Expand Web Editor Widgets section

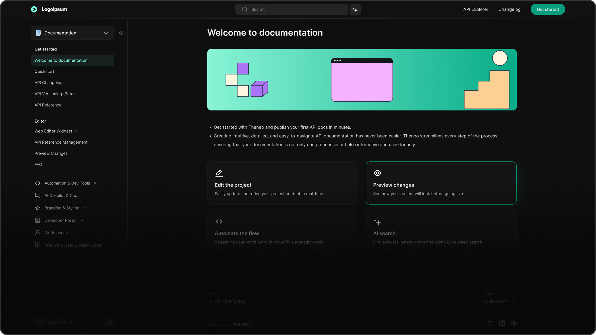click(x=77, y=131)
